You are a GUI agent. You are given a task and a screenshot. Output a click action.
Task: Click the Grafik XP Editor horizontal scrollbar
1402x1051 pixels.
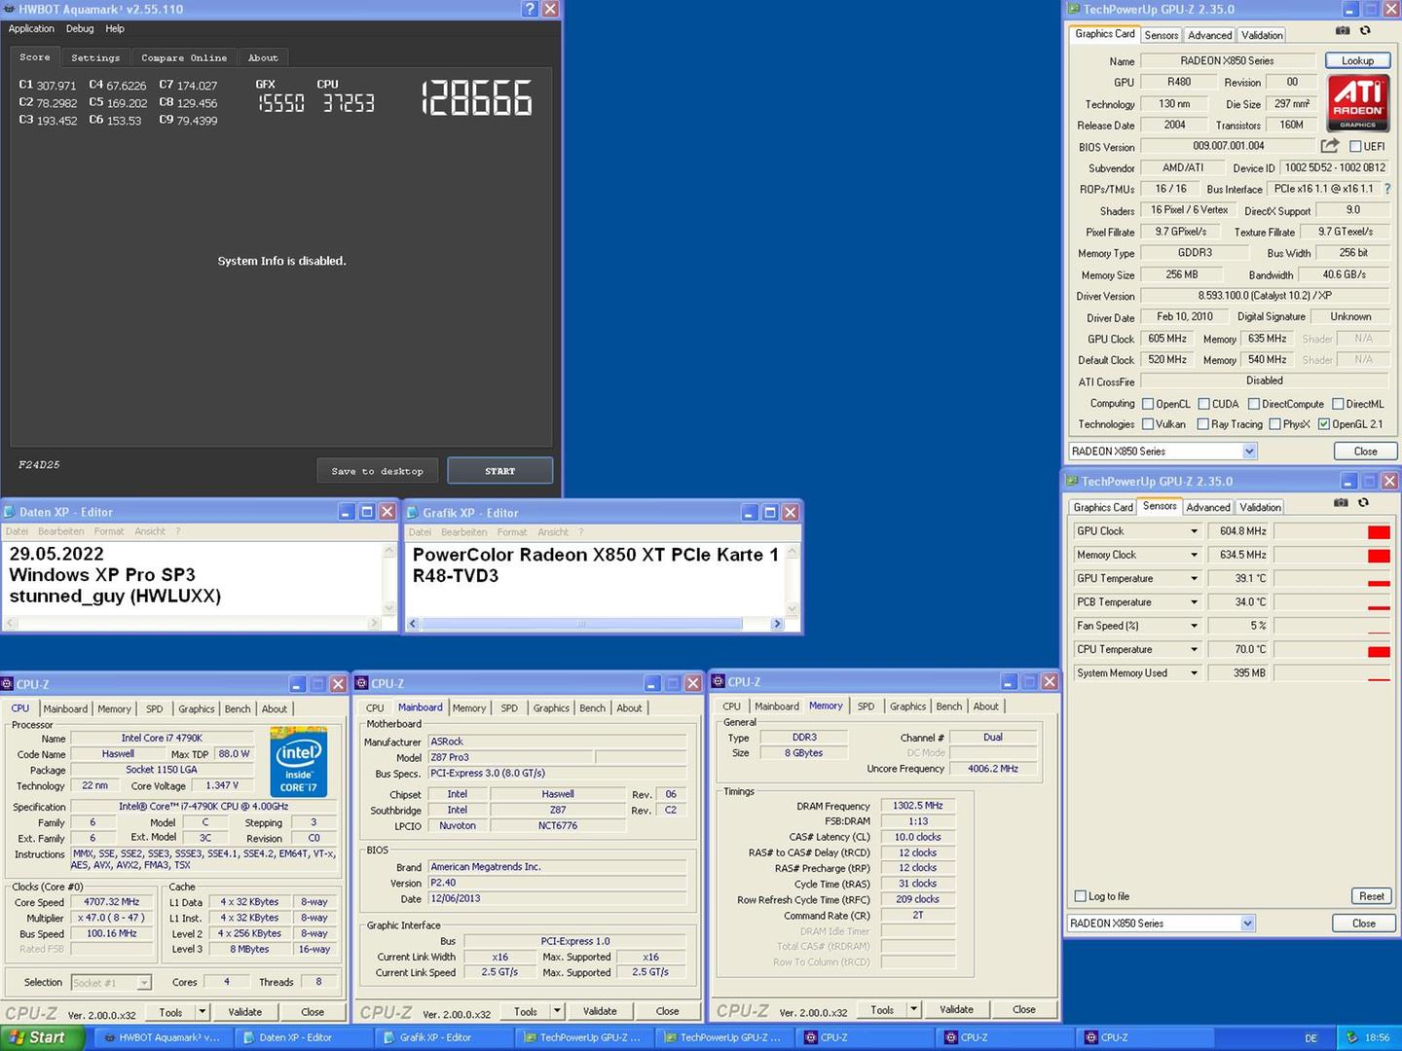(x=594, y=623)
